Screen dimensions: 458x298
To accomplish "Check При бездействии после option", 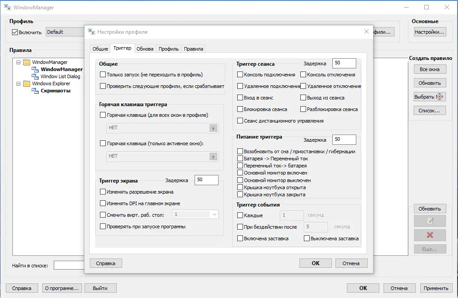I will coord(240,226).
